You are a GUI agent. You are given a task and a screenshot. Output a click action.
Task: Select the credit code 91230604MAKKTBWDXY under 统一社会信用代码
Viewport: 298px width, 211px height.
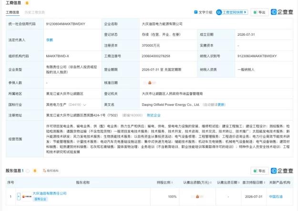(x=66, y=24)
